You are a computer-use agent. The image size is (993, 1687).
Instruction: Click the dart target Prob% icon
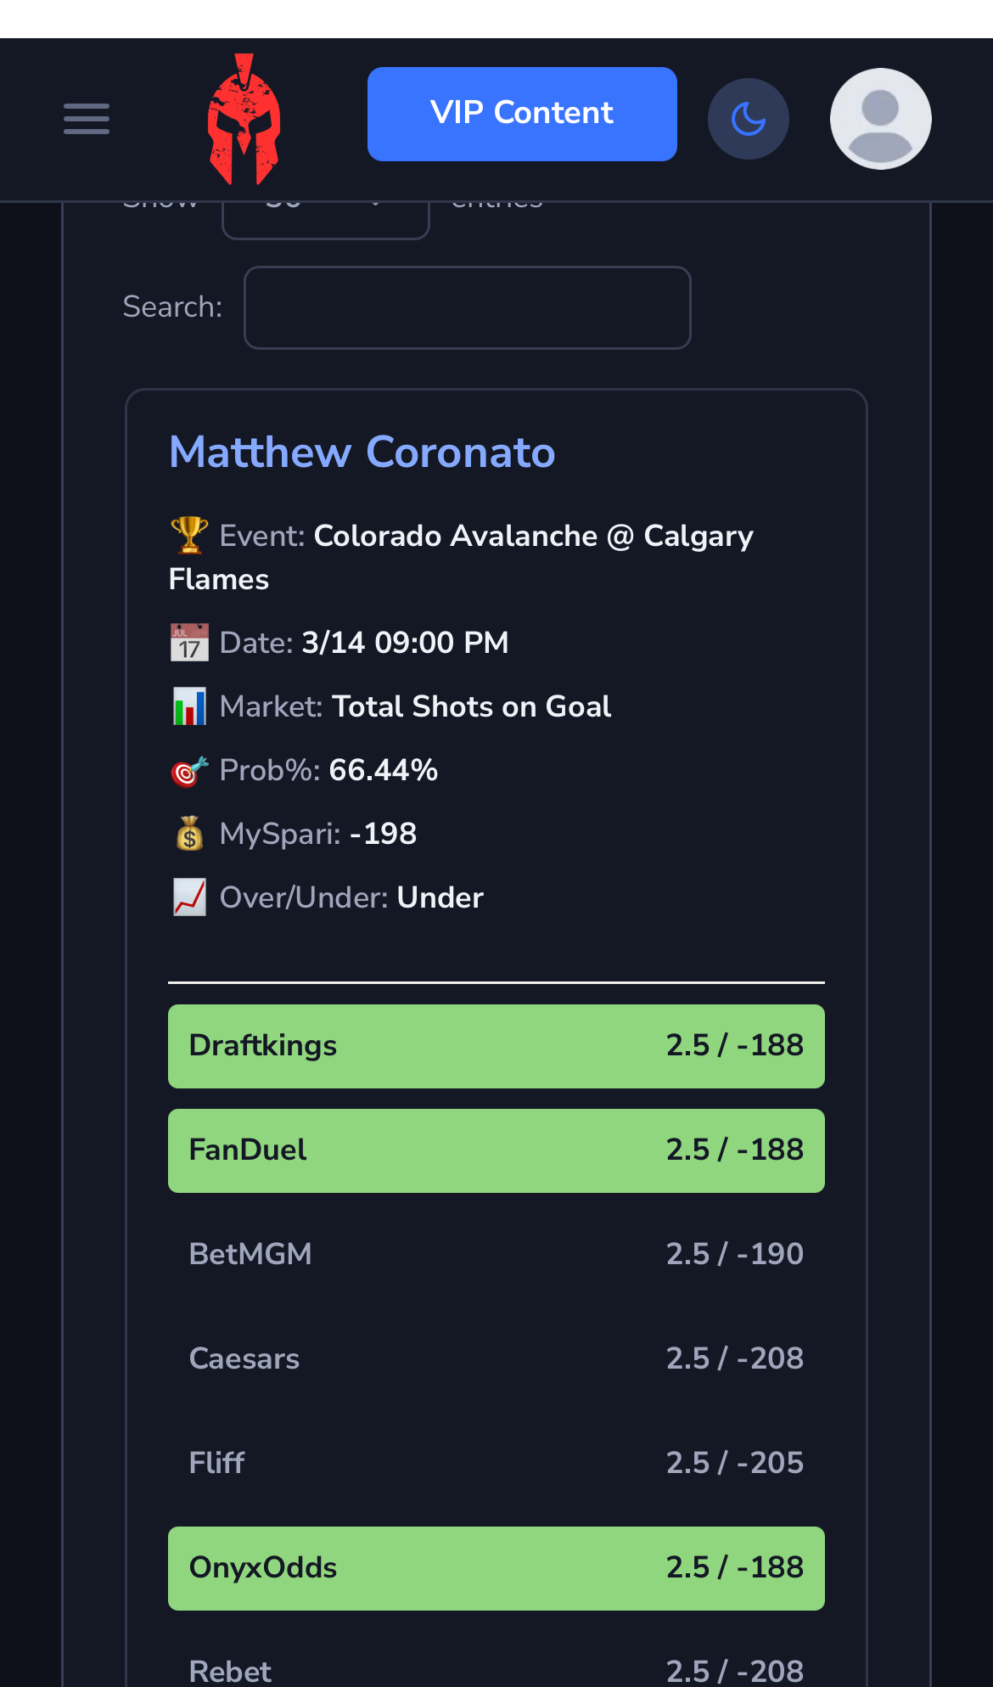(189, 770)
